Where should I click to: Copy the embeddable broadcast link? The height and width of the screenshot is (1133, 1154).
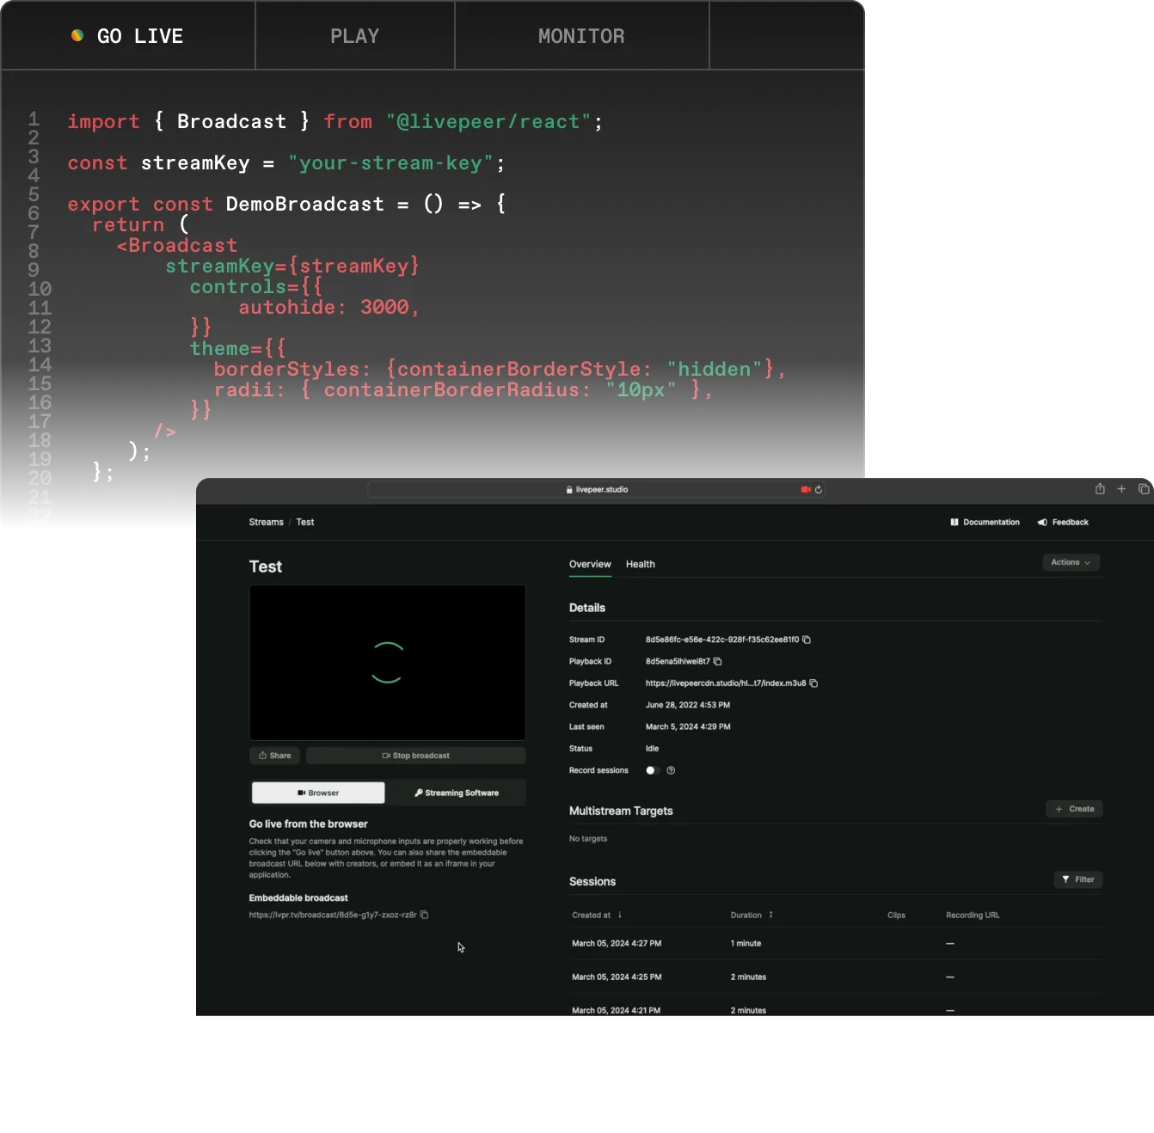click(x=425, y=915)
